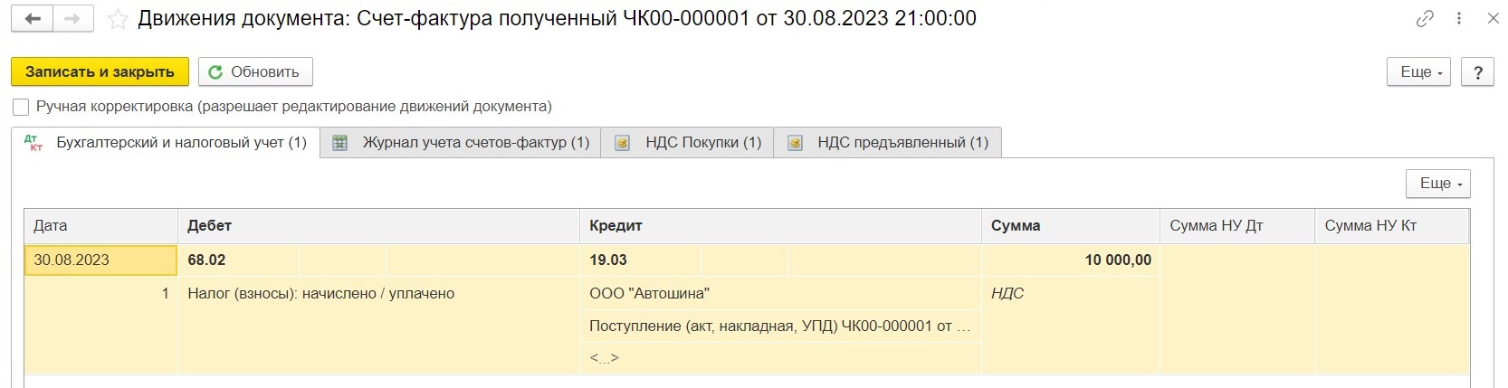Viewport: 1508px width, 388px height.
Task: Open help with the question mark button
Action: [1478, 72]
